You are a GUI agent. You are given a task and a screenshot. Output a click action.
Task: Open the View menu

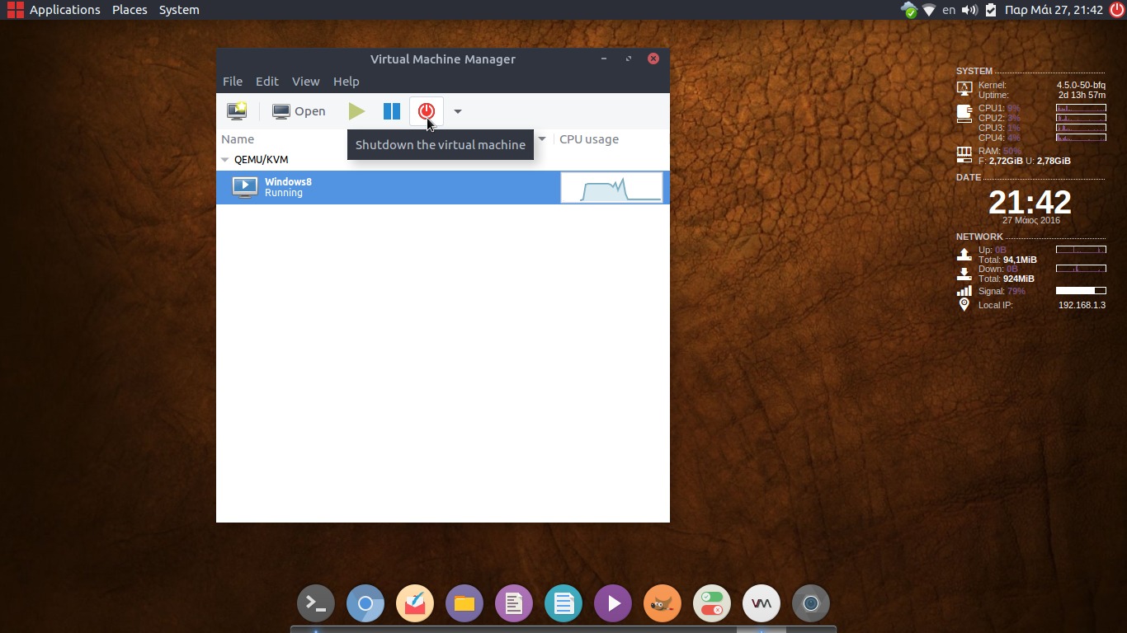point(305,82)
